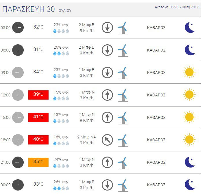Click the orange 35°C temperature box

click(x=38, y=162)
